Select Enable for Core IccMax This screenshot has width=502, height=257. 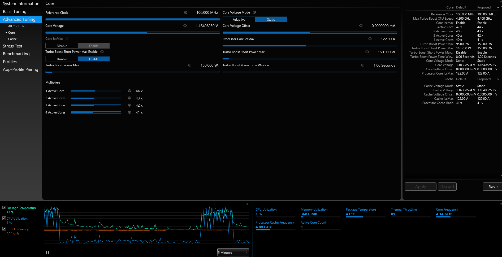[94, 46]
